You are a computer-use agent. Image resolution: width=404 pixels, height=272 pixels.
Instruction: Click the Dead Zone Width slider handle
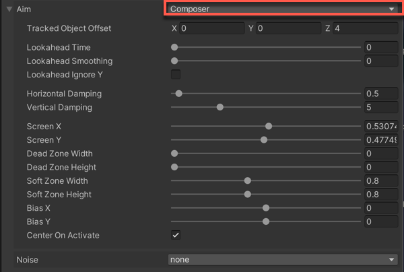pyautogui.click(x=174, y=154)
